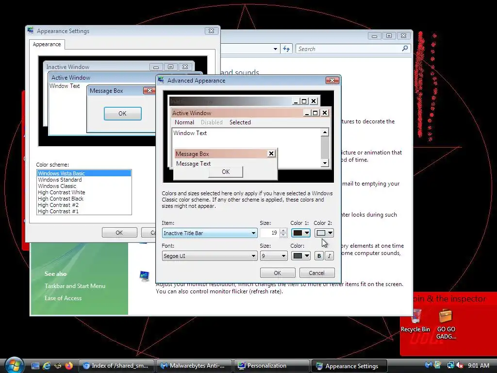Toggle the Italic font button
The width and height of the screenshot is (497, 373).
(330, 256)
